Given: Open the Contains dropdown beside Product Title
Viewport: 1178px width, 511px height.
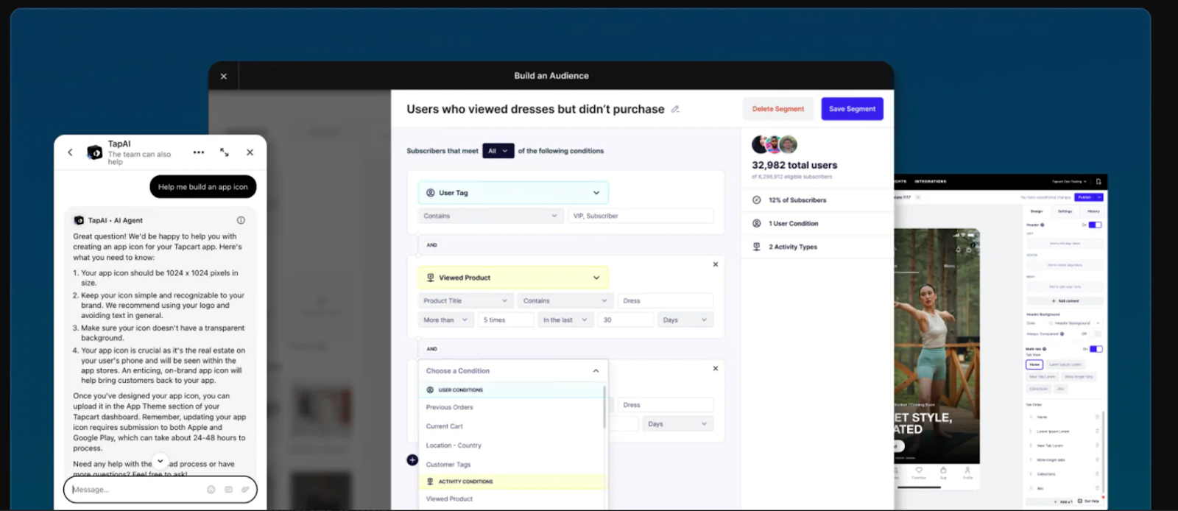Looking at the screenshot, I should coord(565,300).
